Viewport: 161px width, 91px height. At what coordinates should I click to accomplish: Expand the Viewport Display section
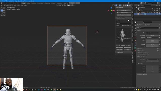point(142,55)
